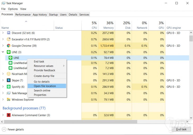Viewport: 193px width, 135px height.
Task: Collapse the LINE (3) process group
Action: tap(3, 52)
